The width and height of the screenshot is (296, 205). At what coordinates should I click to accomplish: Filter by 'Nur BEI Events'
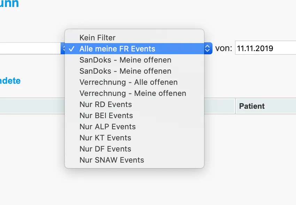[106, 115]
